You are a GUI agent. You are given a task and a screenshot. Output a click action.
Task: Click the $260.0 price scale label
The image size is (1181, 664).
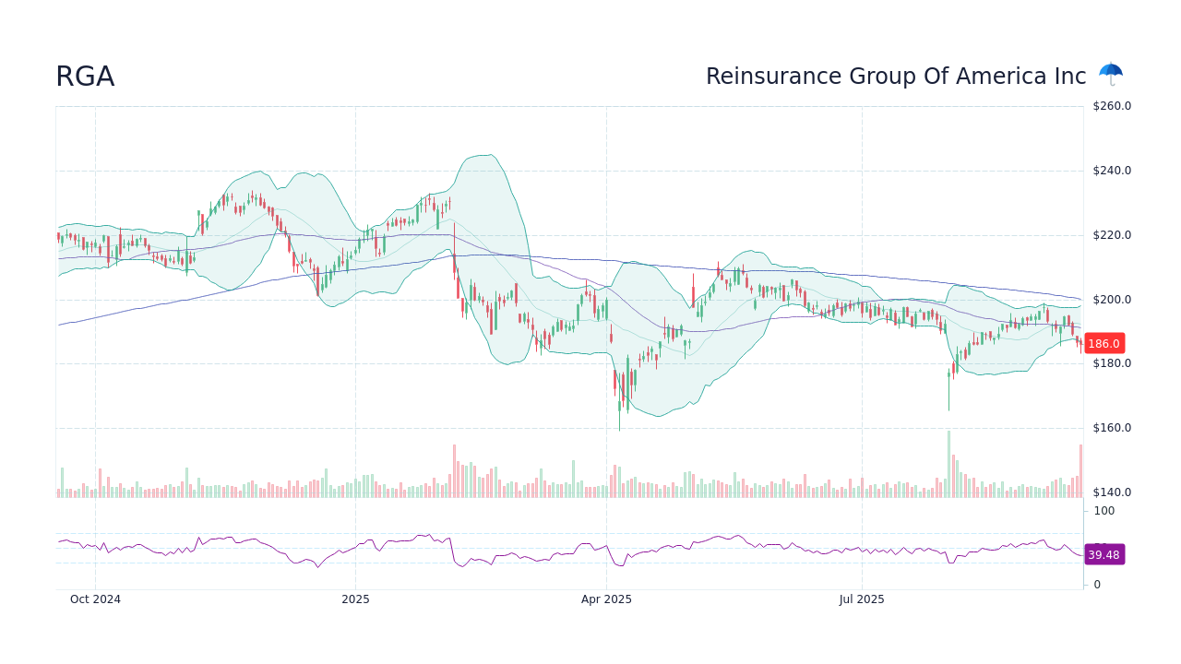point(1111,106)
